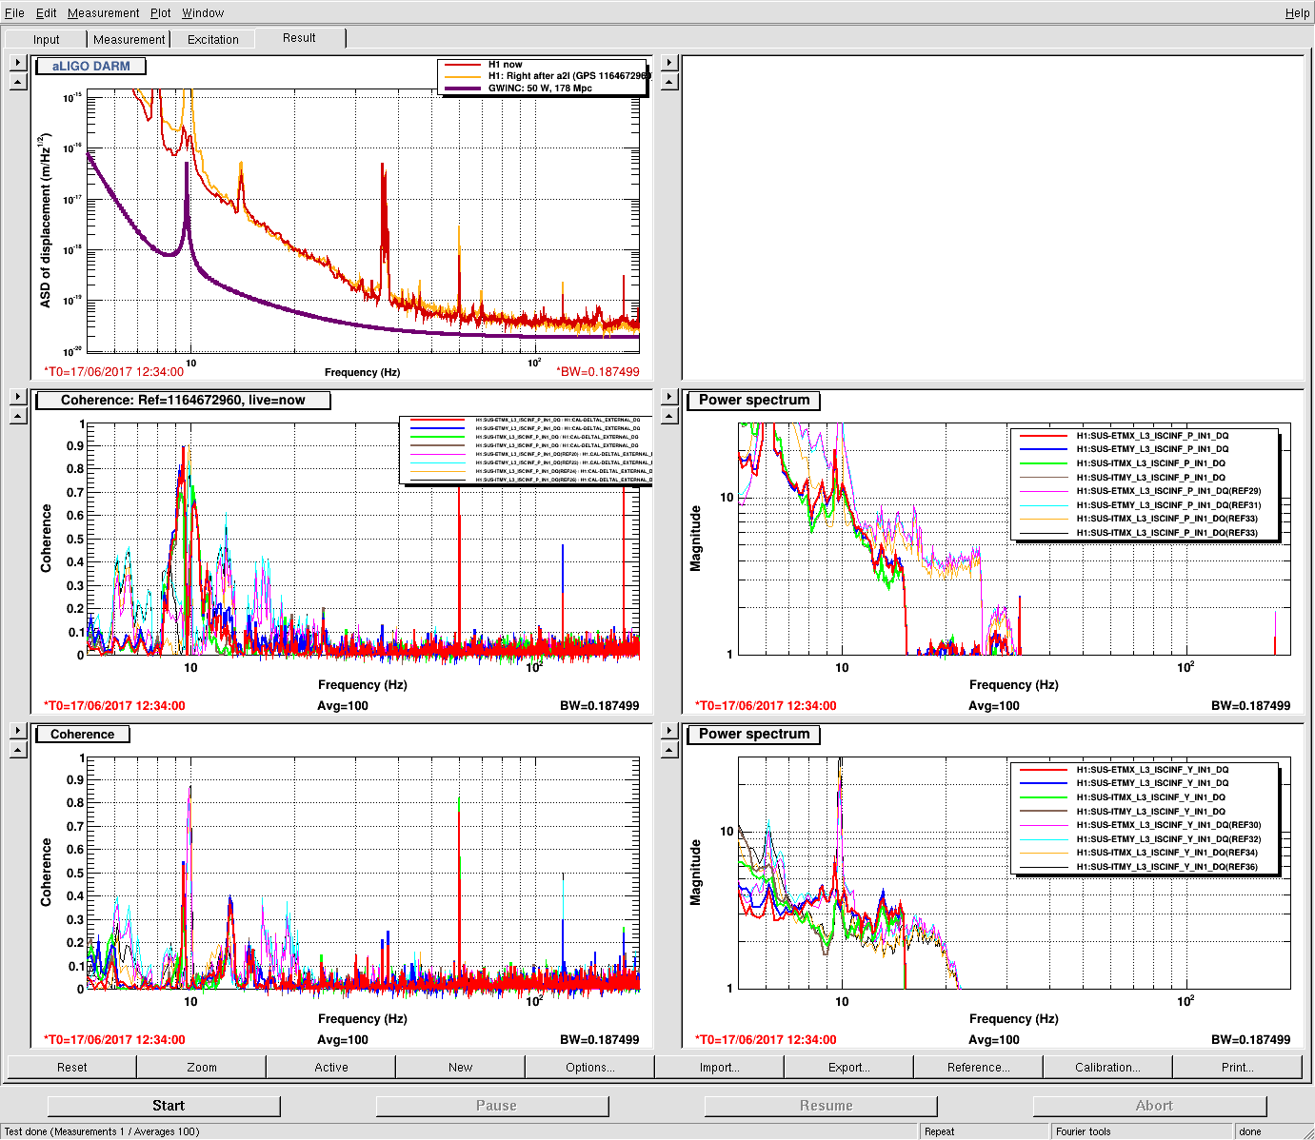Open plot Options dialog
Viewport: 1315px width, 1140px height.
[x=590, y=1067]
